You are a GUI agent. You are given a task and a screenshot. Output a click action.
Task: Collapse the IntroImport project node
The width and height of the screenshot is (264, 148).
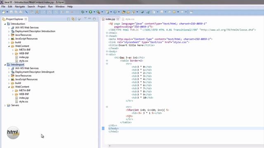coord(5,65)
